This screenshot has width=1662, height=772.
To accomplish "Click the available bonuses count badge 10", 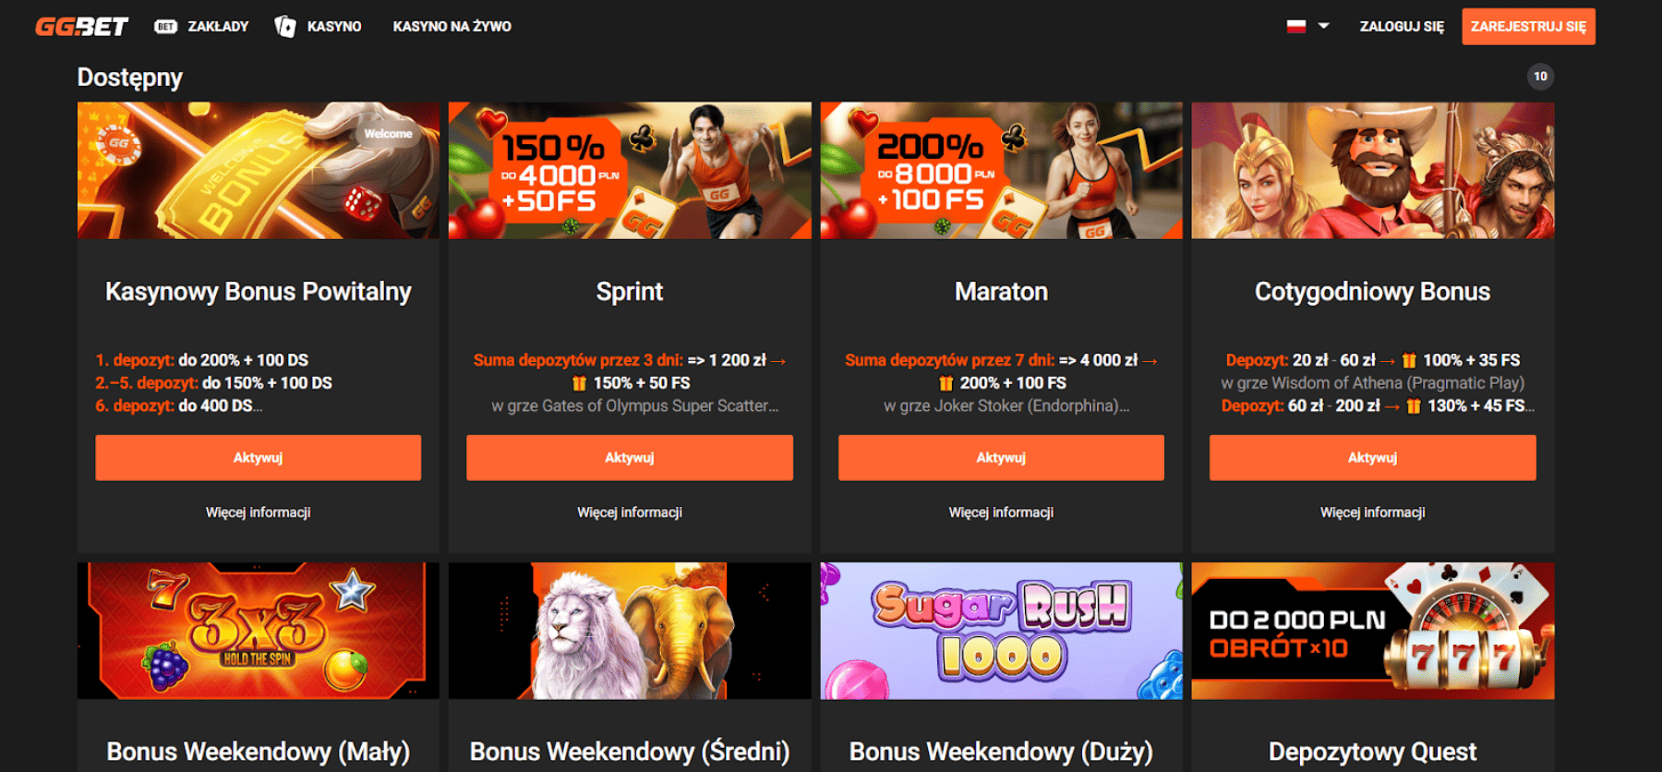I will (1540, 77).
